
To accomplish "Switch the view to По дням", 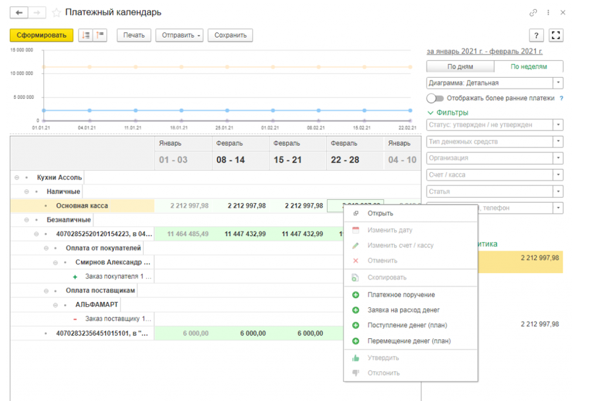I will (x=460, y=67).
